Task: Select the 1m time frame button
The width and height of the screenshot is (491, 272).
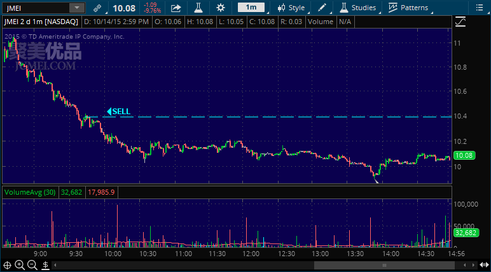Action: (251, 8)
